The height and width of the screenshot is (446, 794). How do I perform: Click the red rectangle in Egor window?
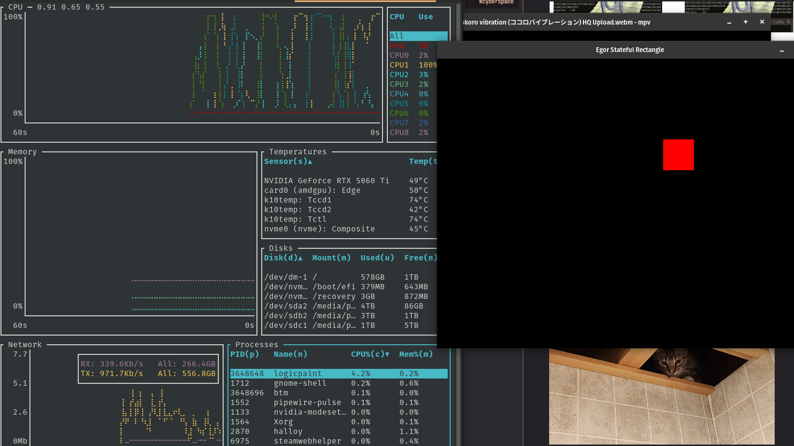(x=678, y=155)
